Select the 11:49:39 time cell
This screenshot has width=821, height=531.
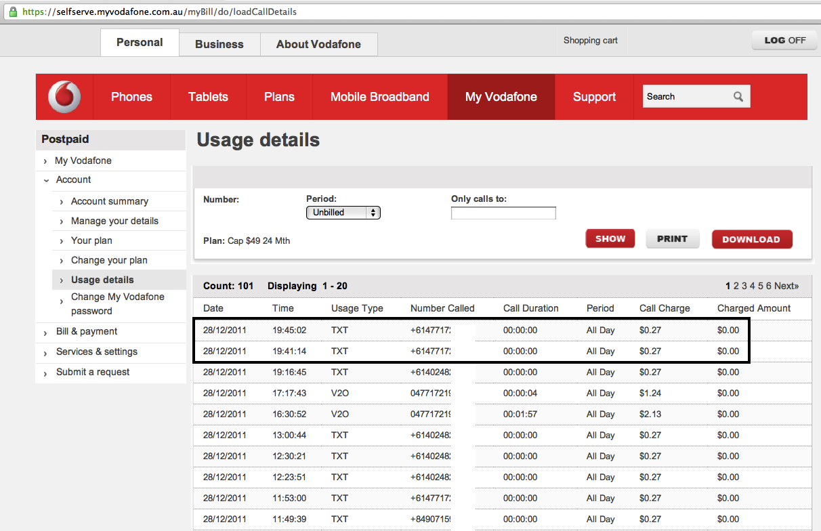tap(289, 519)
